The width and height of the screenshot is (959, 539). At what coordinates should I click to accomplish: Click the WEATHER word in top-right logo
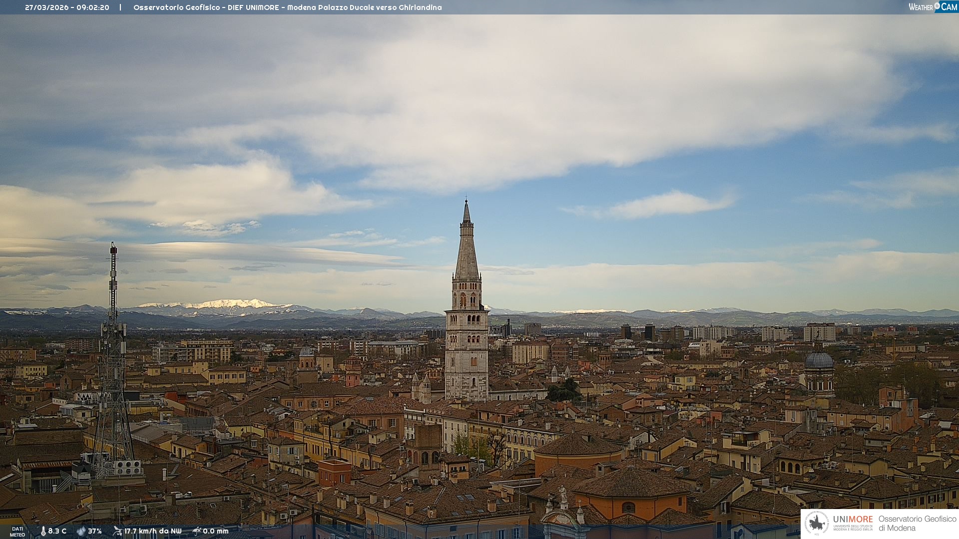921,7
